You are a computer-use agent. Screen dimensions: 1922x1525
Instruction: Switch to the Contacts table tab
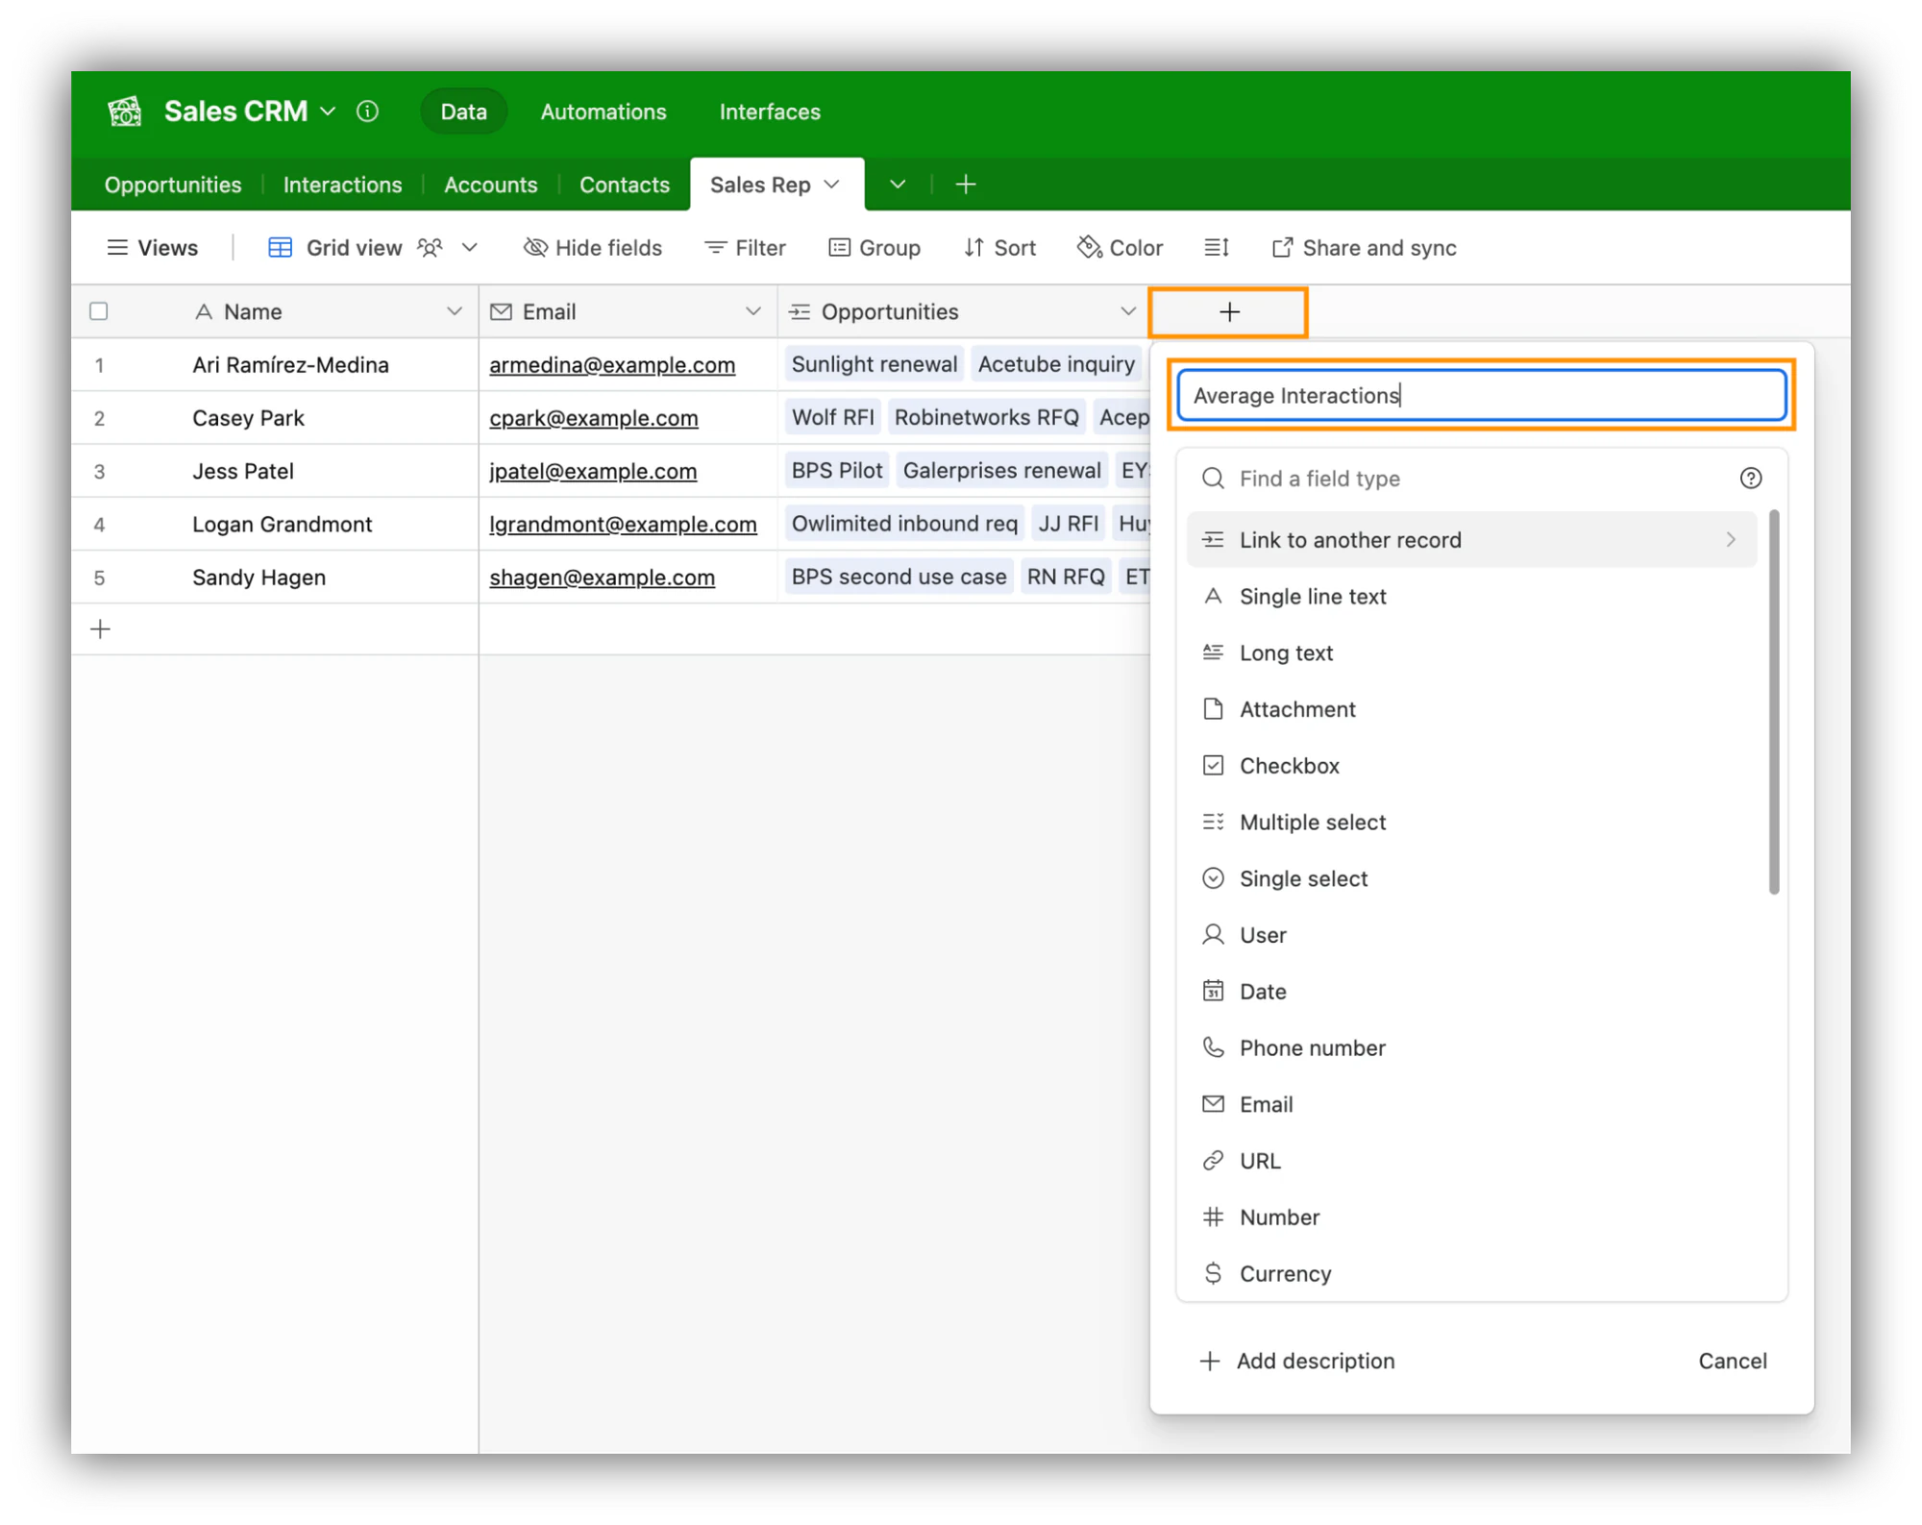(625, 184)
